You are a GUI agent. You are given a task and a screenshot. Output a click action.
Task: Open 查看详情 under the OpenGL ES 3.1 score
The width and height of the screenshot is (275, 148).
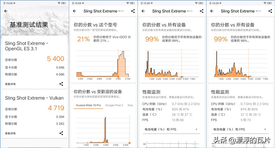(10, 84)
